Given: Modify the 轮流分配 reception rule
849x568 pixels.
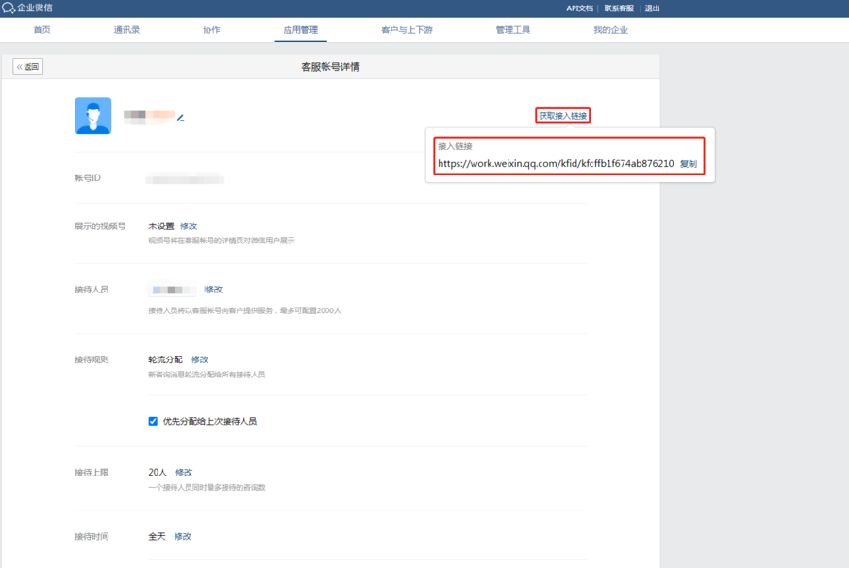Looking at the screenshot, I should click(x=200, y=359).
